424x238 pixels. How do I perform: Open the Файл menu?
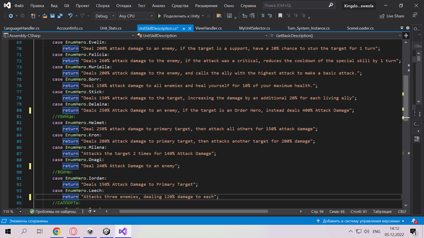point(19,5)
